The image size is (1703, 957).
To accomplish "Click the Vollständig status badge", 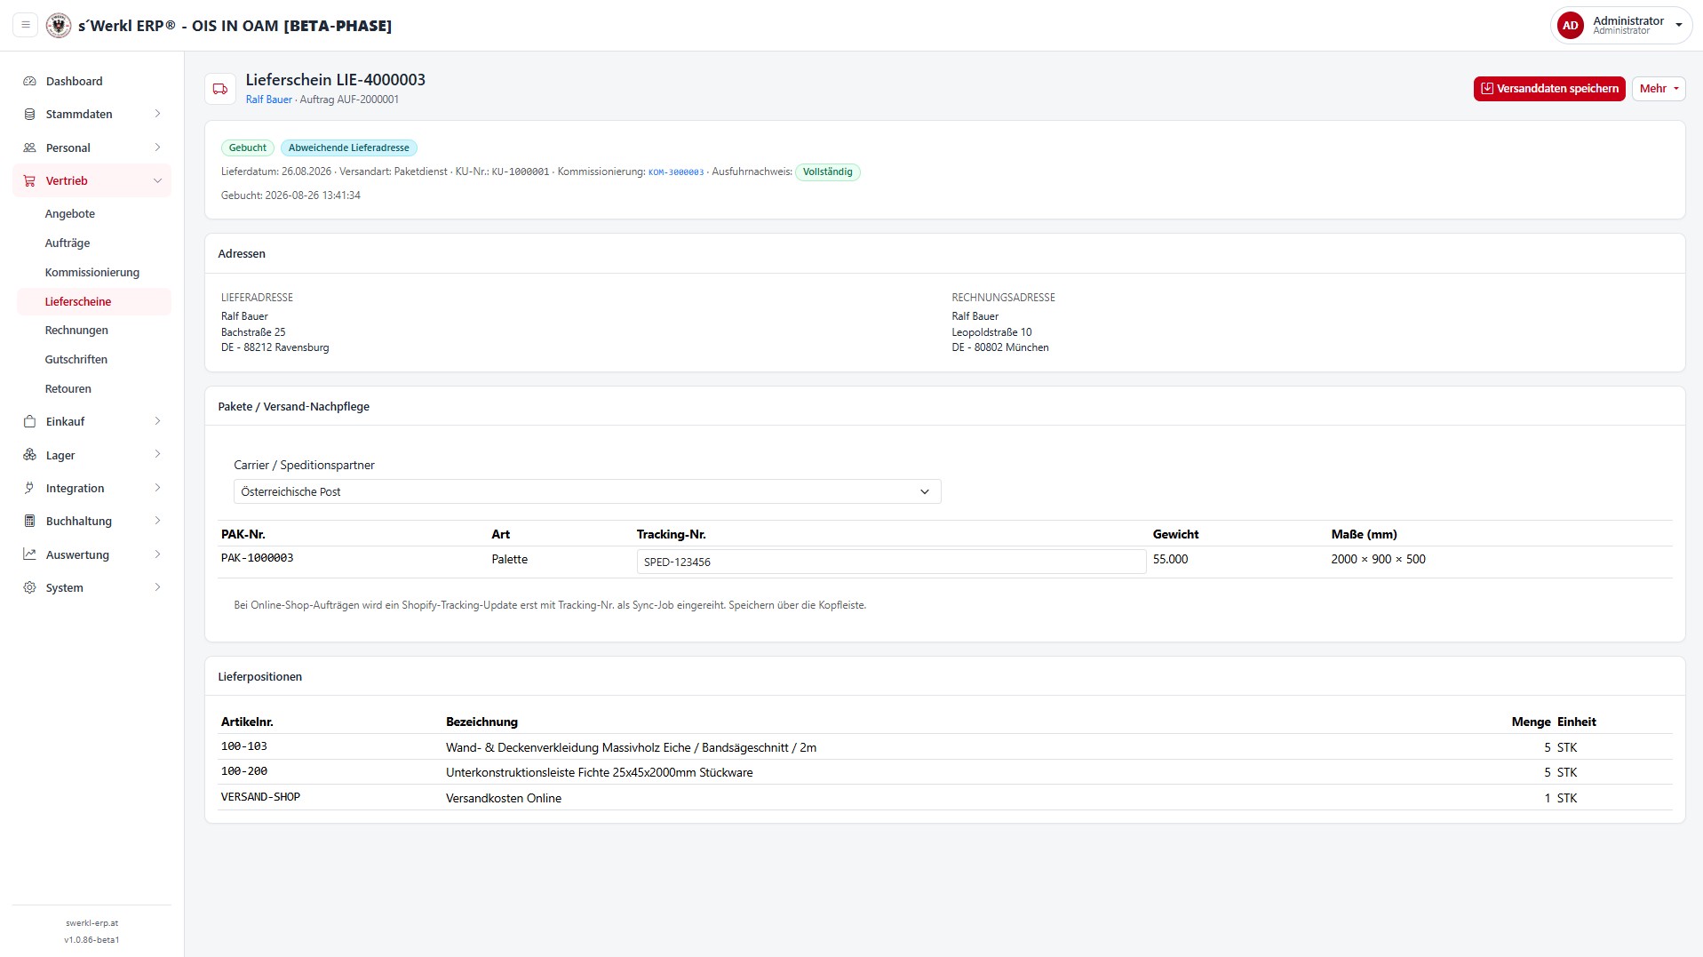I will pyautogui.click(x=827, y=171).
